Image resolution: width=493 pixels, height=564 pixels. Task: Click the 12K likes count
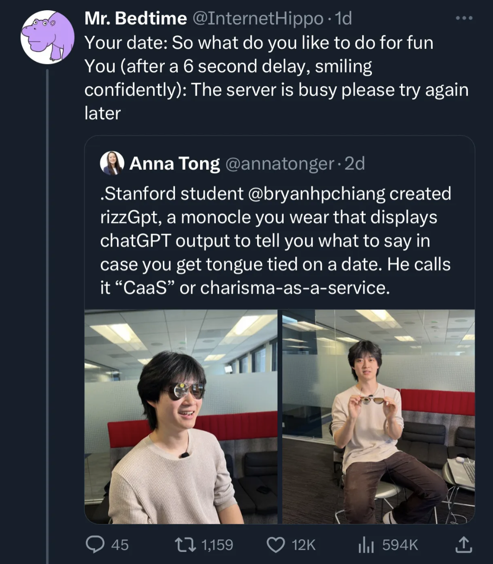(x=304, y=544)
